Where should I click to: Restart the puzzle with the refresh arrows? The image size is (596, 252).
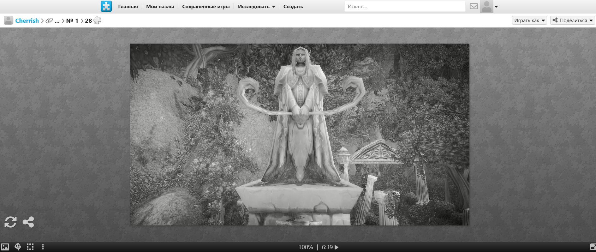10,222
